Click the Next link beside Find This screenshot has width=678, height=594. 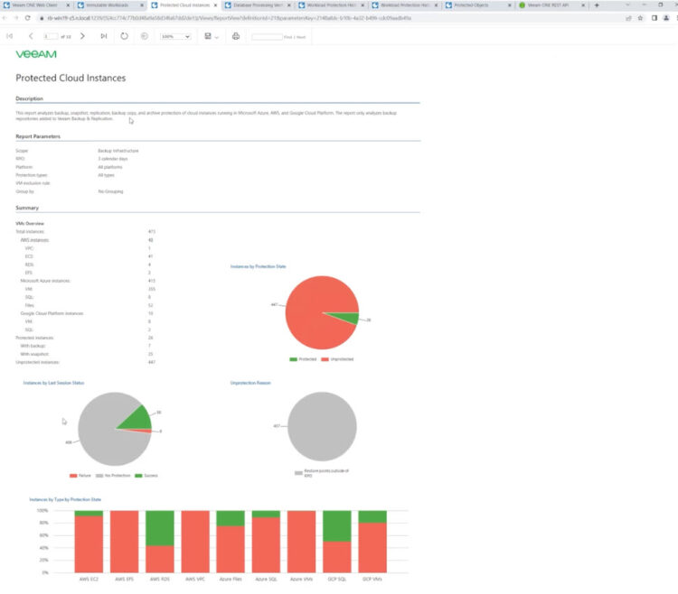301,37
